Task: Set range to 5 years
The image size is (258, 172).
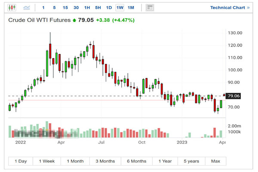Action: point(191,161)
